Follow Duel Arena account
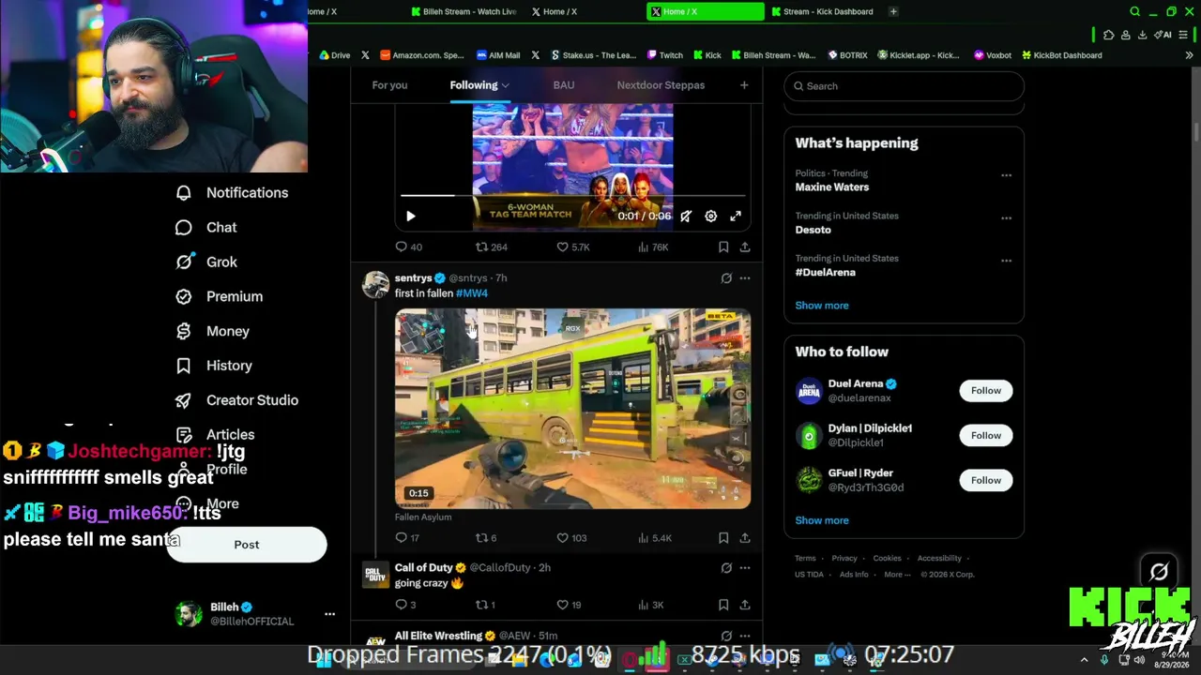The width and height of the screenshot is (1201, 675). tap(986, 391)
